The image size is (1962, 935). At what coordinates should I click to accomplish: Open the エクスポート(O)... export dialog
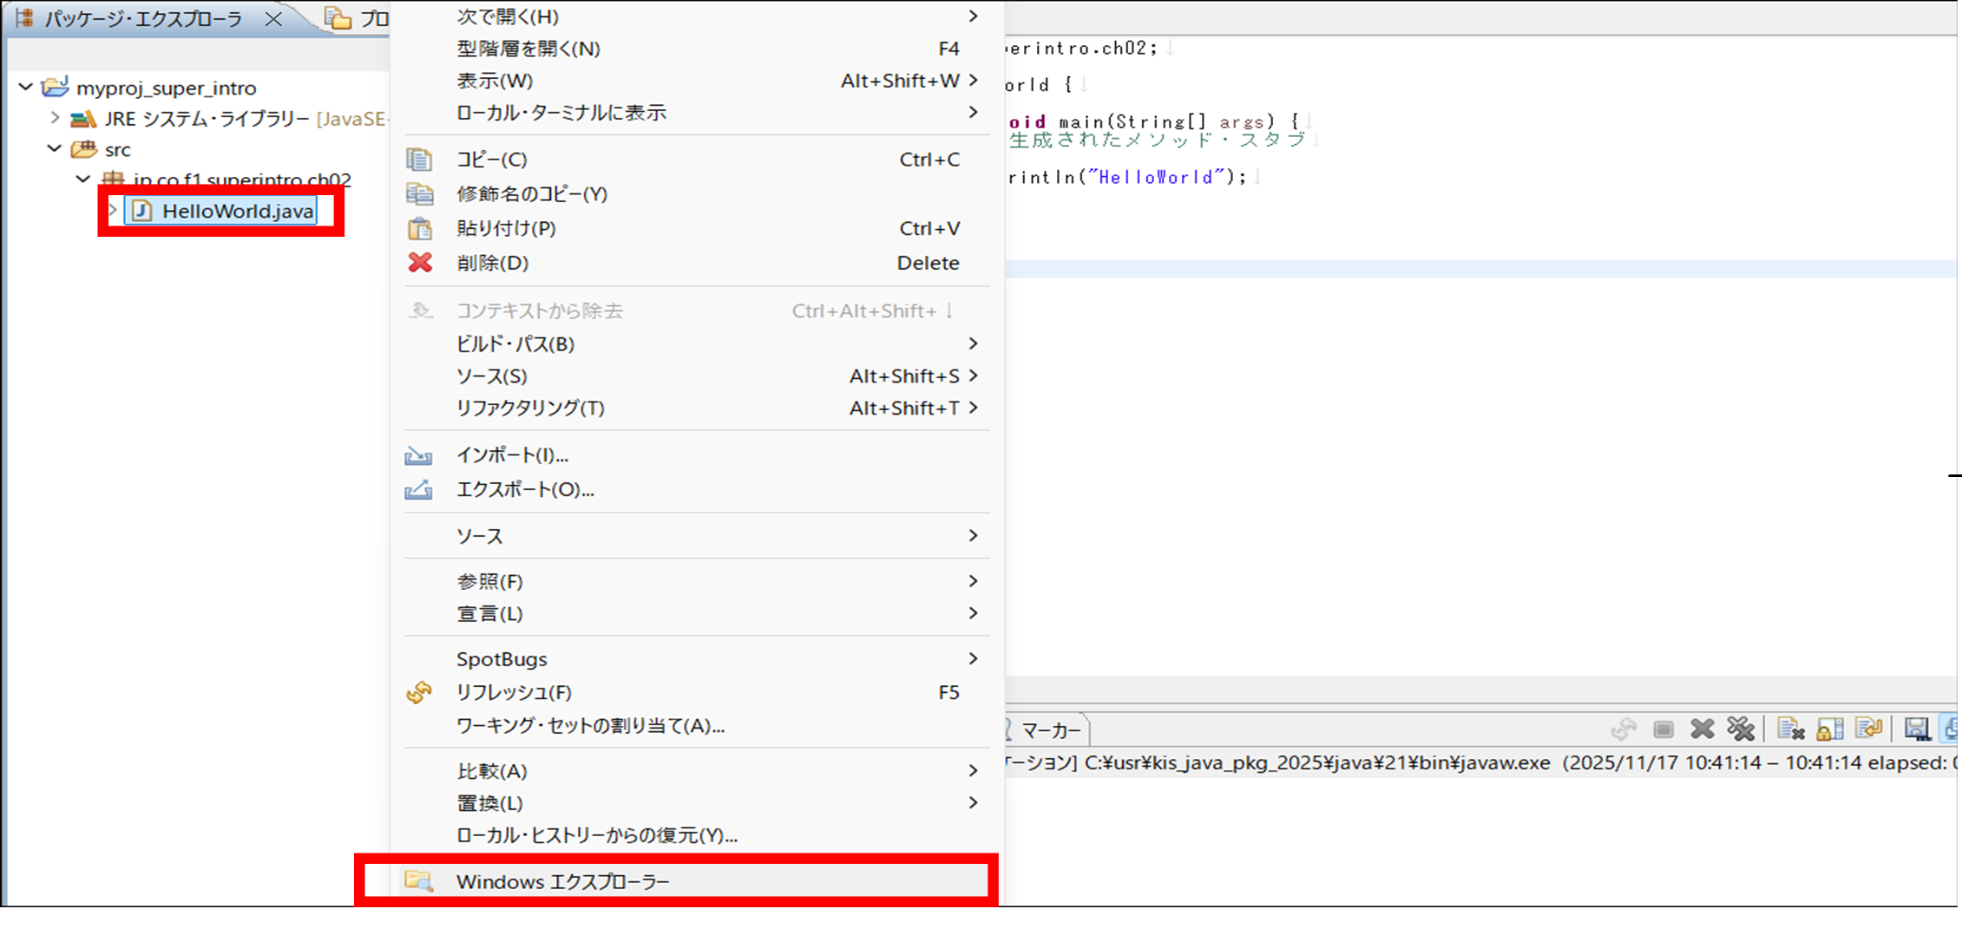525,490
